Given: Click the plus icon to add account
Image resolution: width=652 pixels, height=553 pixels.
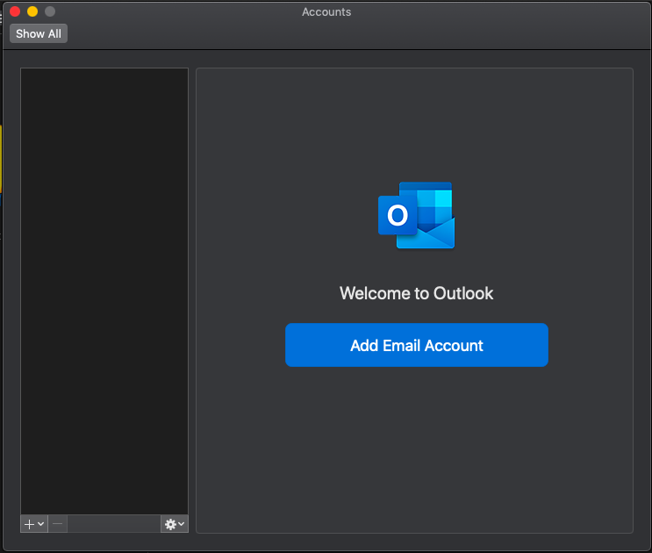Looking at the screenshot, I should tap(29, 524).
